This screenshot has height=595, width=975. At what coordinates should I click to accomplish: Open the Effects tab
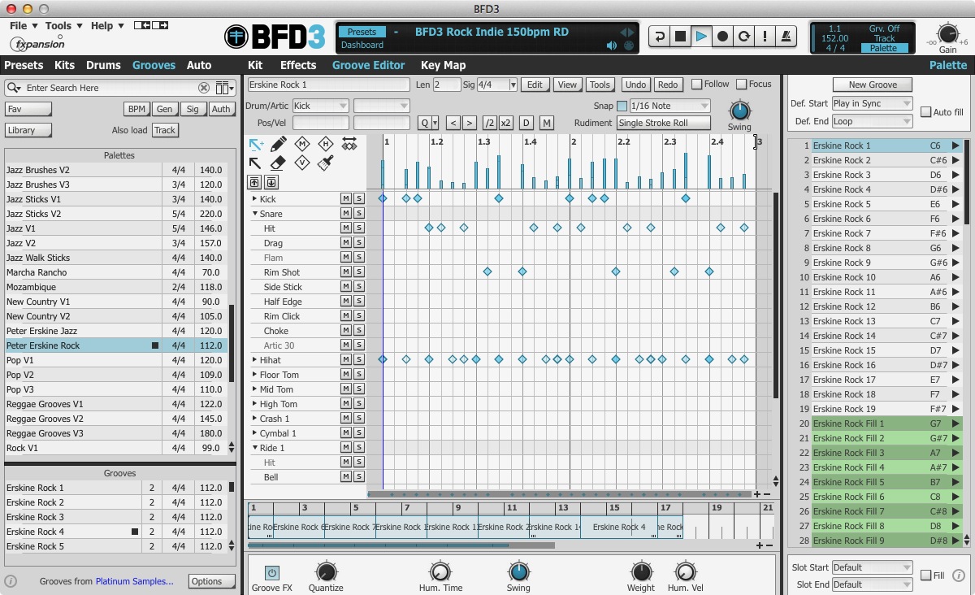click(x=298, y=65)
